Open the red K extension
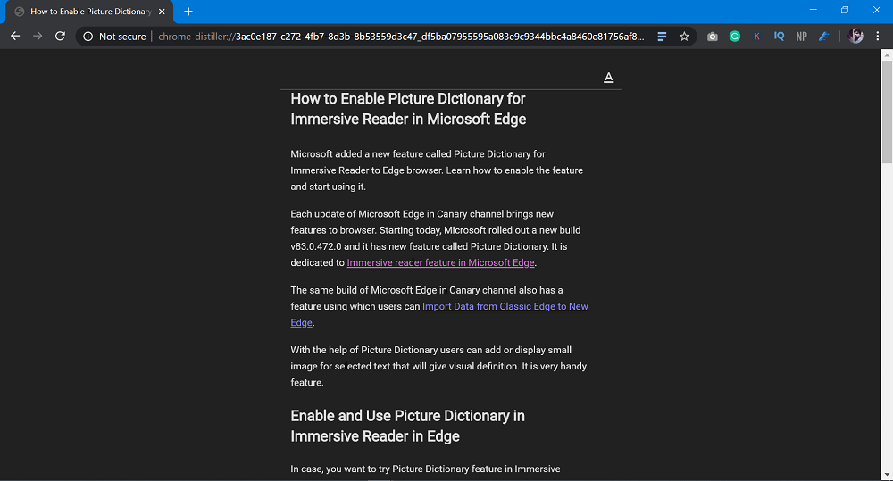 pos(756,37)
